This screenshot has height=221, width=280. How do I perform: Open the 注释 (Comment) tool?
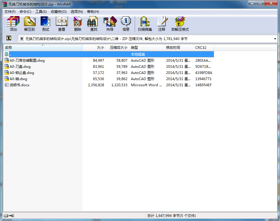(x=161, y=24)
